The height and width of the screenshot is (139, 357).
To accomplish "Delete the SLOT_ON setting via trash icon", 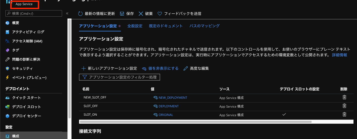I will [x=344, y=115].
